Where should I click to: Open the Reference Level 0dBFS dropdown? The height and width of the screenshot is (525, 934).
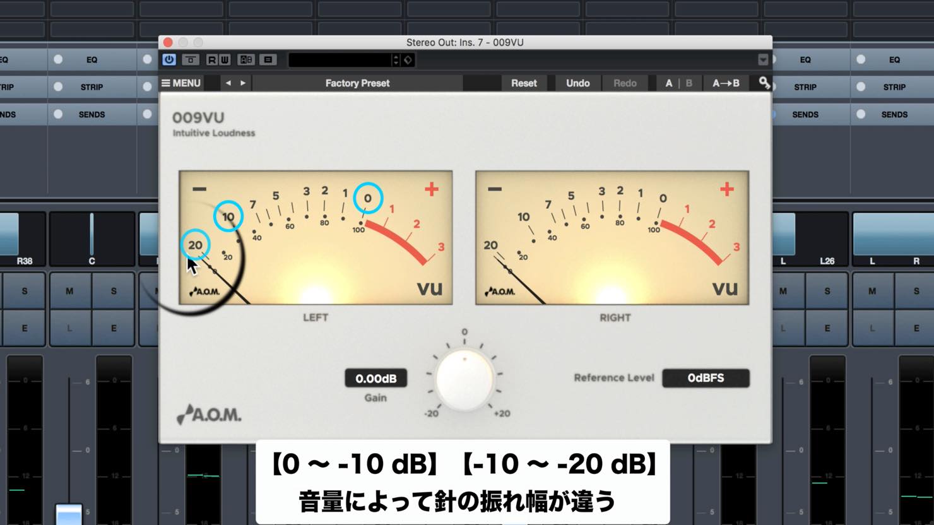(x=706, y=378)
